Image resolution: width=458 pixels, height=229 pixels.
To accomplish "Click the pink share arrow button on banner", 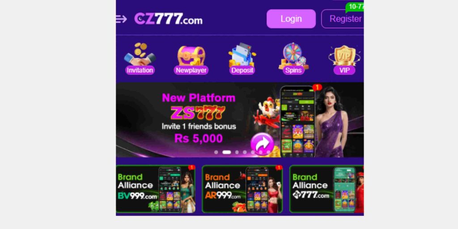I will tap(262, 144).
